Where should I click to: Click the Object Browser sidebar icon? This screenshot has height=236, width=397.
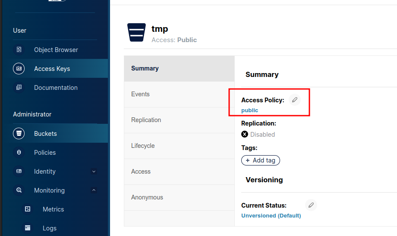[x=19, y=50]
